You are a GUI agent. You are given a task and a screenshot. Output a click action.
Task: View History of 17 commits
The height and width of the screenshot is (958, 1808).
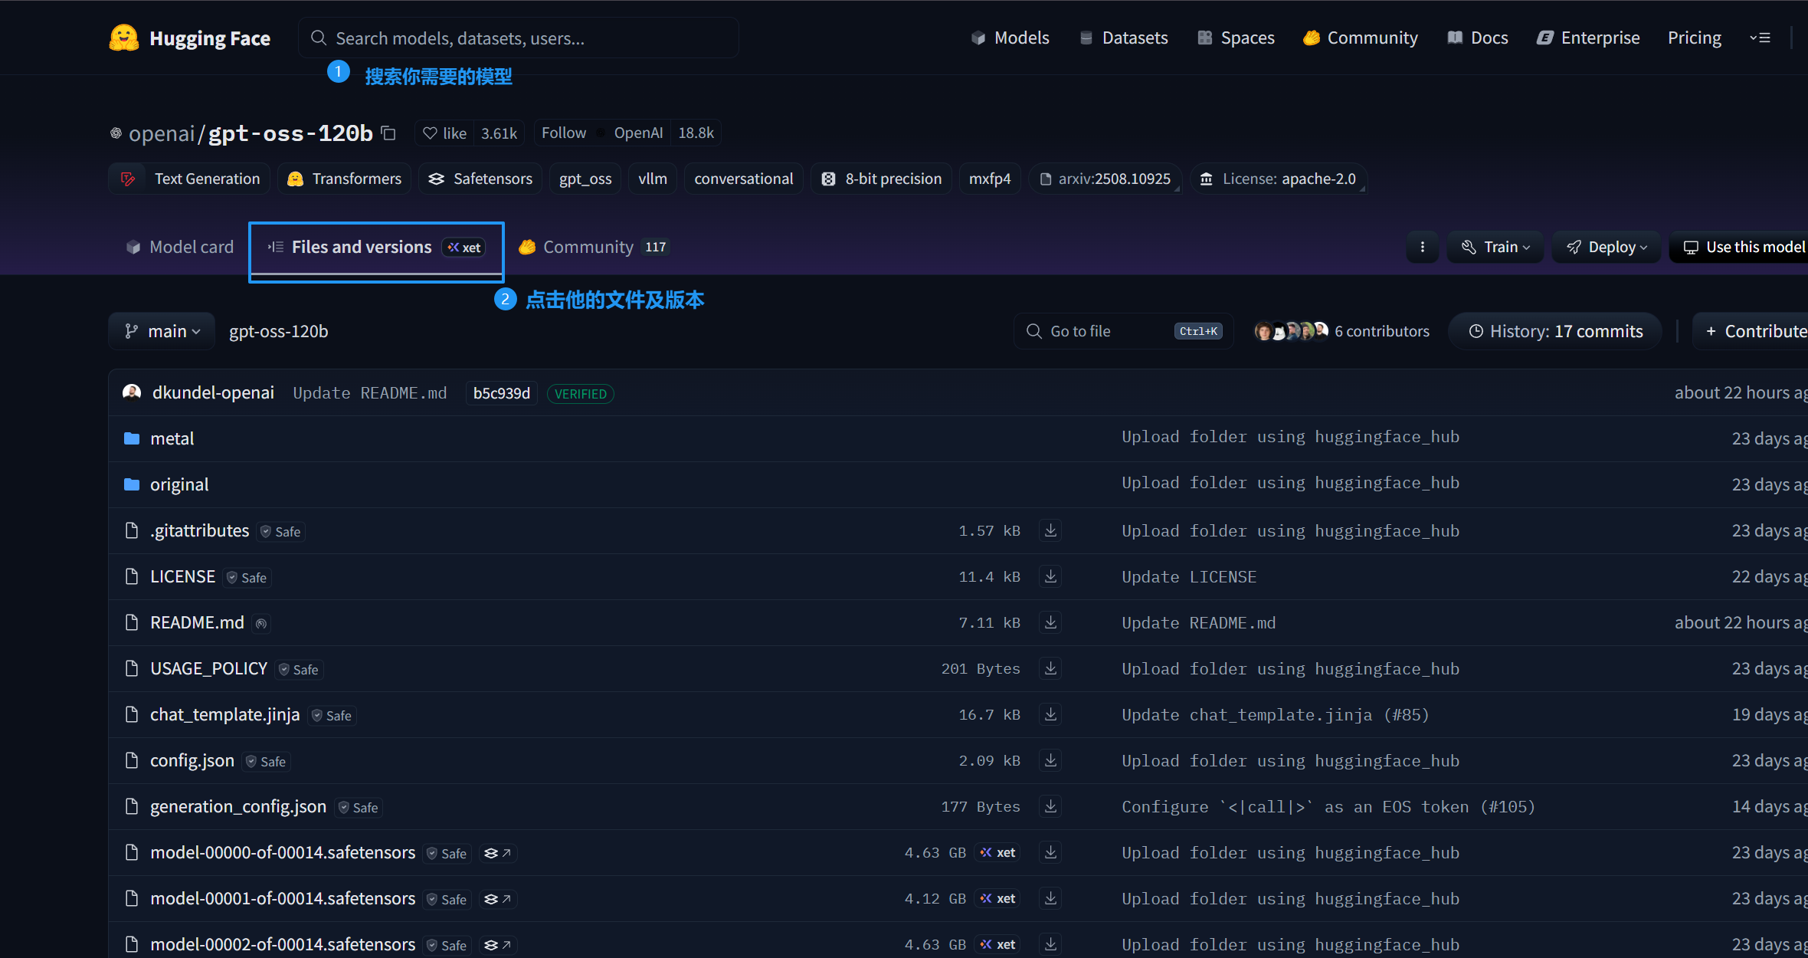[1555, 331]
